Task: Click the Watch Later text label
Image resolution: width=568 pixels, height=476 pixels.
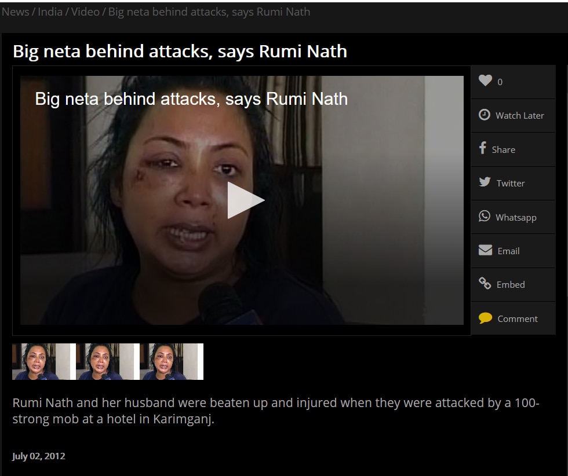Action: [x=519, y=115]
